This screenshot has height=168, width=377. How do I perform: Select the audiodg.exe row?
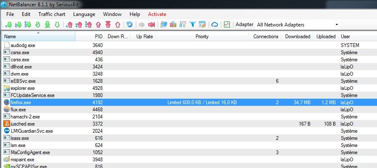point(189,45)
